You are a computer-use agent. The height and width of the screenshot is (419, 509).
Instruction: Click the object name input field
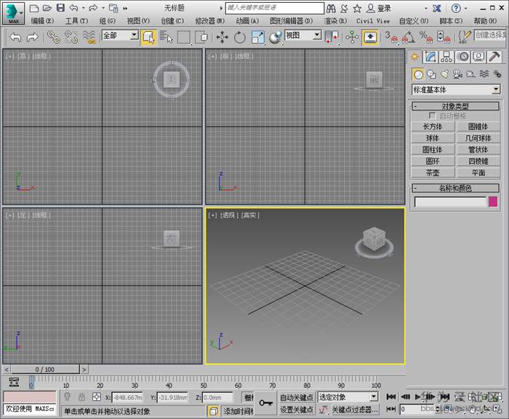point(450,202)
